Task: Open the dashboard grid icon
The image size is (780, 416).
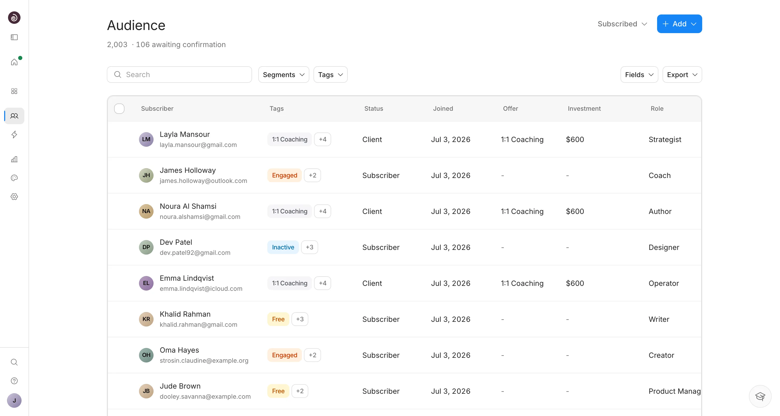Action: tap(14, 91)
